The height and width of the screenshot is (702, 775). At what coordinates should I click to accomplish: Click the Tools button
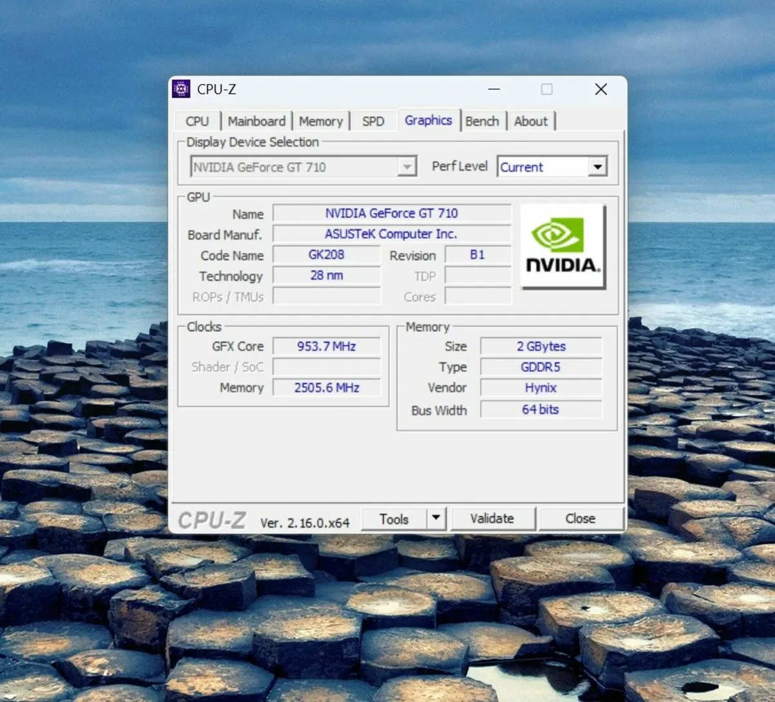point(395,519)
